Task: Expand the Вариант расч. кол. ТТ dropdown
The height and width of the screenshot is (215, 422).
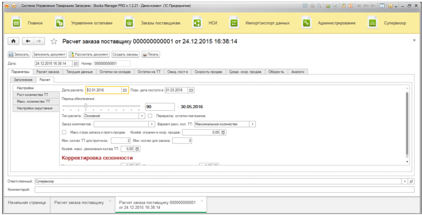Action: (x=253, y=124)
